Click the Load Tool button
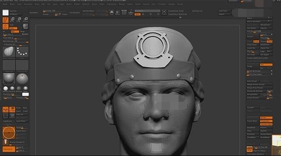This screenshot has height=156, width=281. click(224, 11)
